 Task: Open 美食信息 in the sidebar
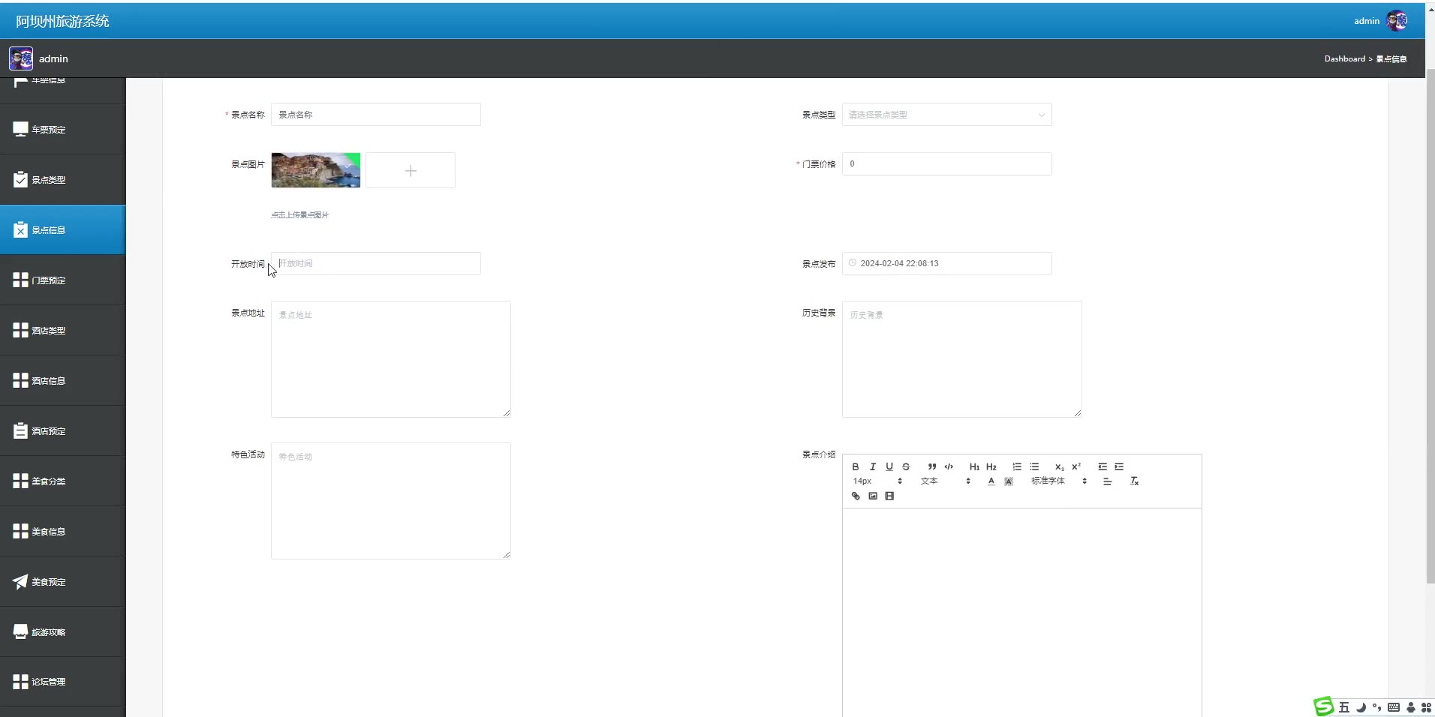coord(63,532)
